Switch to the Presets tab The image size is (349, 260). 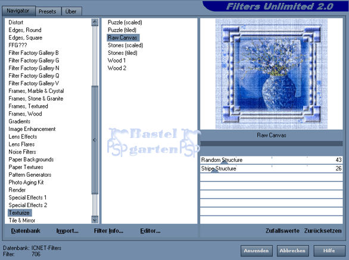point(48,11)
